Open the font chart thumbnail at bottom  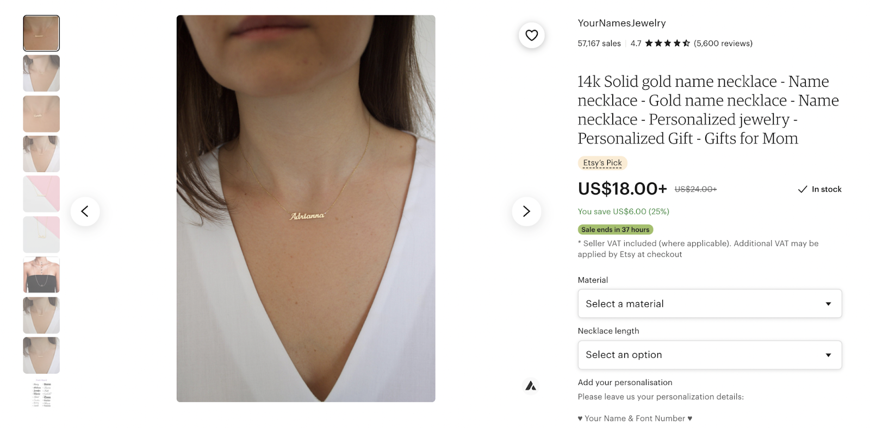click(41, 393)
